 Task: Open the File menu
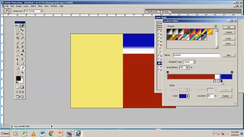7,6
